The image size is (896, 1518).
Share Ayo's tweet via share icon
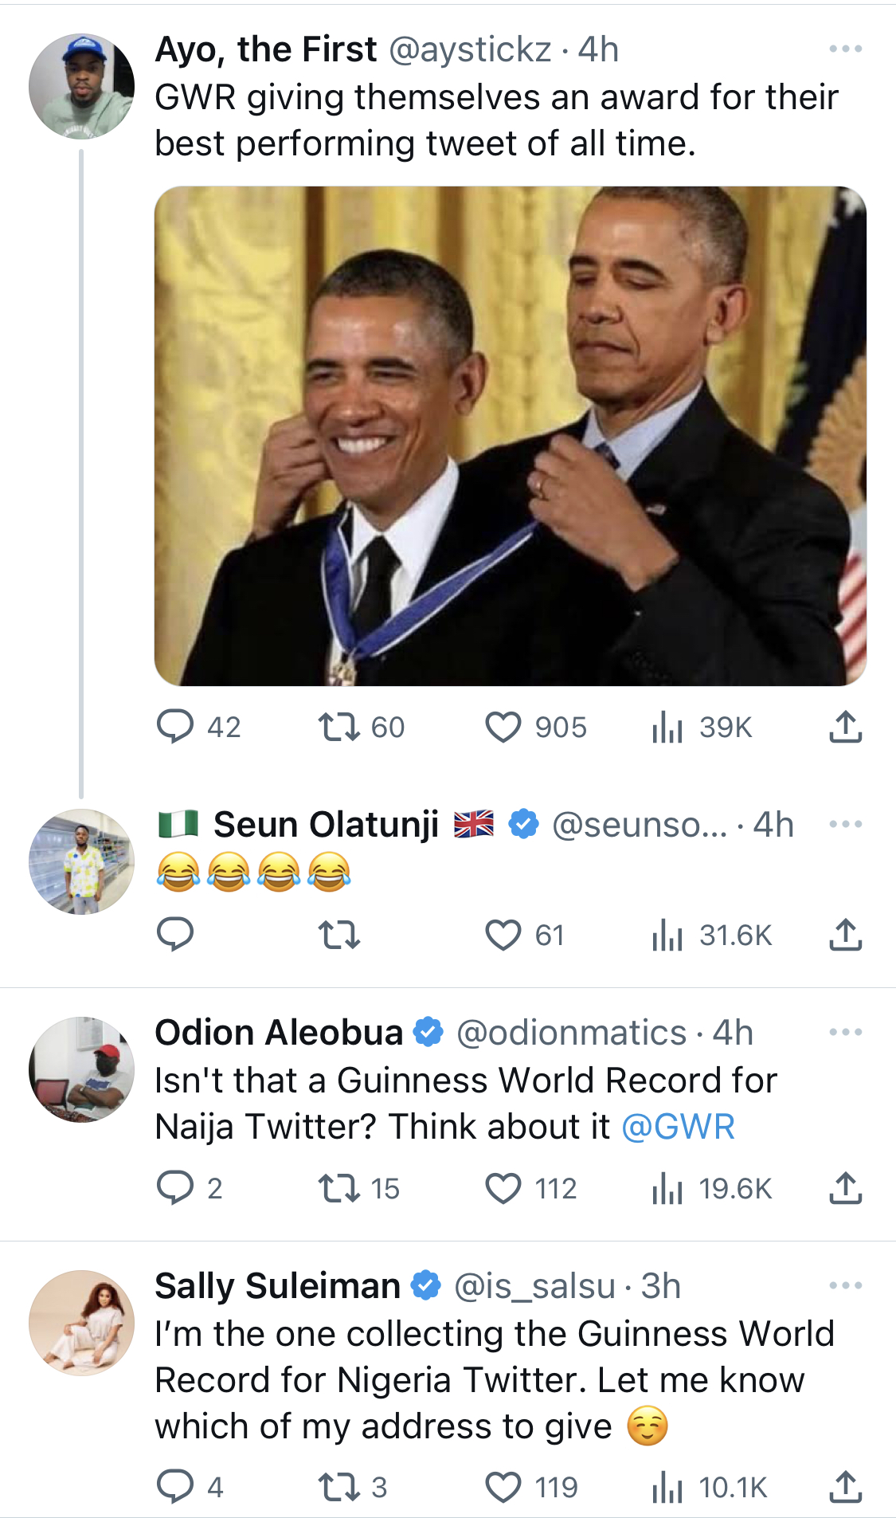click(x=846, y=727)
